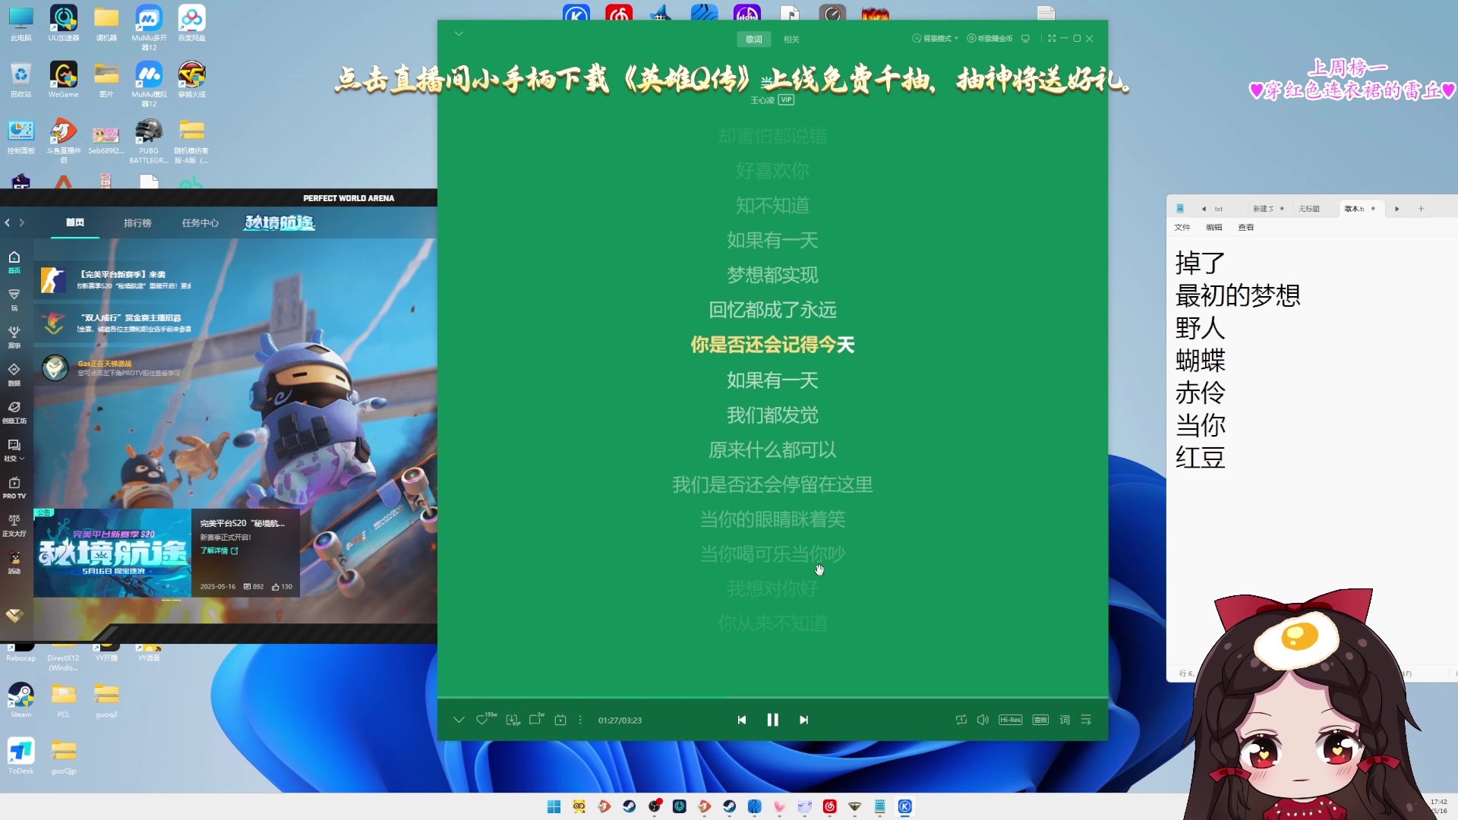Open PUBG BATTLEGROUNDS desktop shortcut
This screenshot has height=820, width=1458.
pos(149,141)
